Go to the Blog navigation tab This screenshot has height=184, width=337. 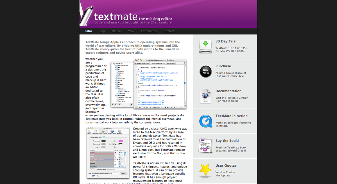click(102, 31)
